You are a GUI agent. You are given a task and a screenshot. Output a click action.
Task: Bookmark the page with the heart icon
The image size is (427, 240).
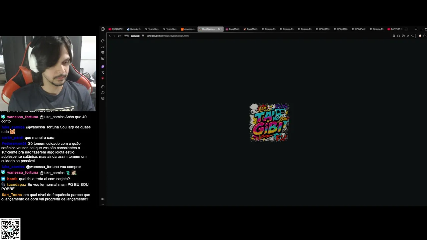pos(413,36)
